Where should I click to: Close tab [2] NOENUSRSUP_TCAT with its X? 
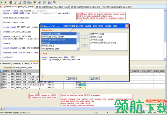click(37, 7)
